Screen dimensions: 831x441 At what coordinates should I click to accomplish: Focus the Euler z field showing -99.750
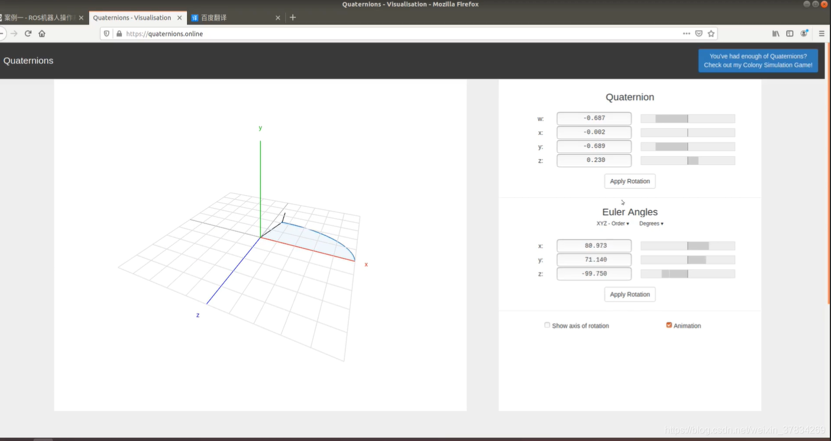click(x=594, y=274)
